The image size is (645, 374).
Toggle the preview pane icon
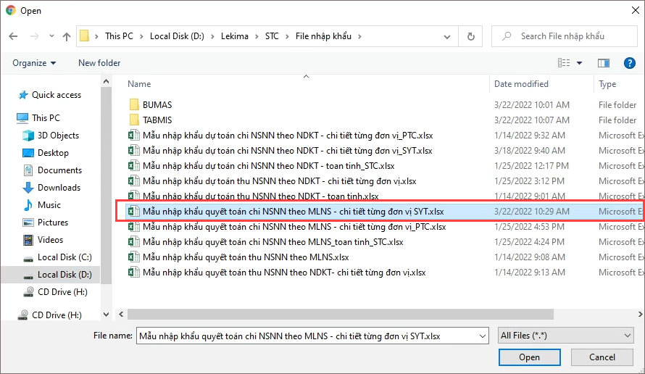click(x=603, y=63)
